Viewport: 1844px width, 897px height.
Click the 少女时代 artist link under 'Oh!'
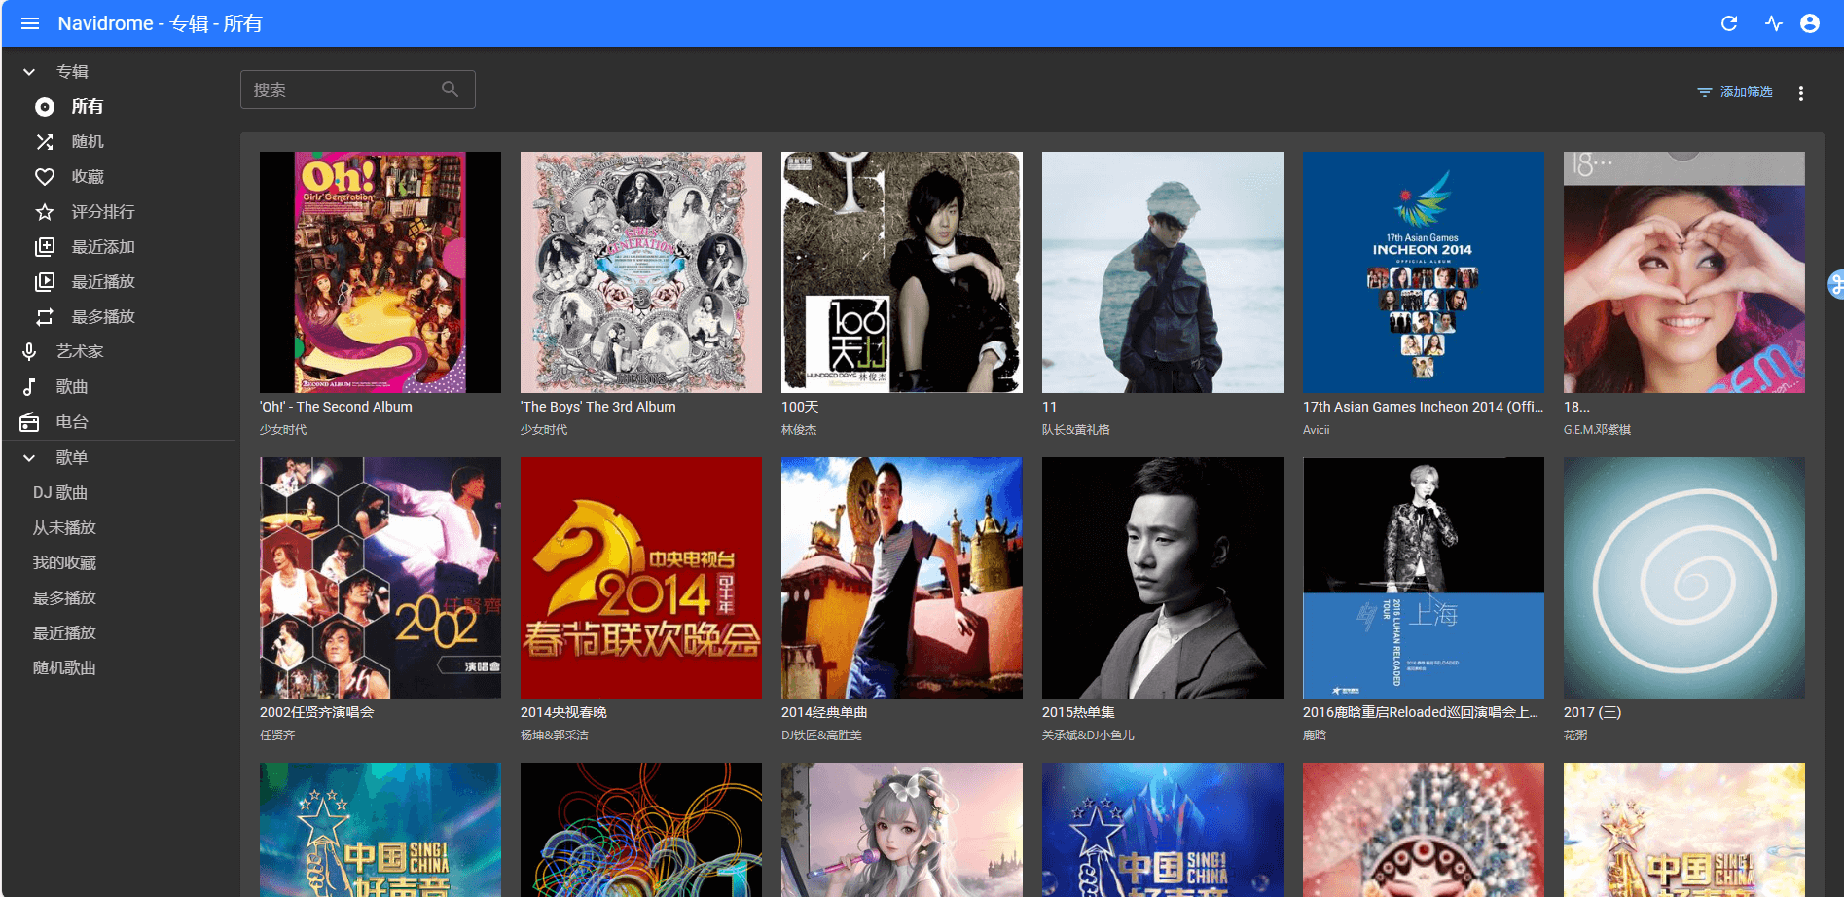(283, 430)
